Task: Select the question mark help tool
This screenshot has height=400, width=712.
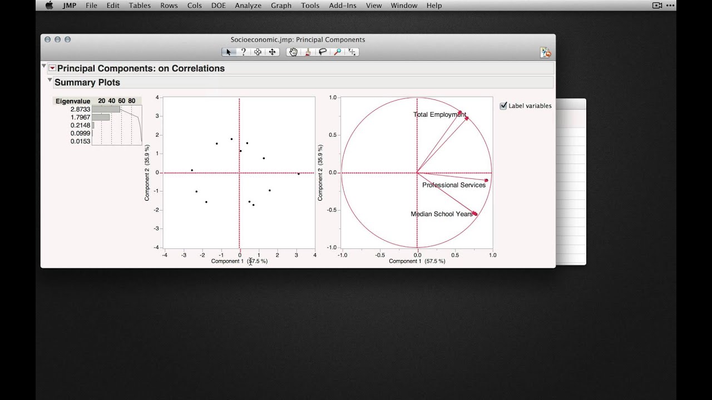Action: [x=243, y=52]
